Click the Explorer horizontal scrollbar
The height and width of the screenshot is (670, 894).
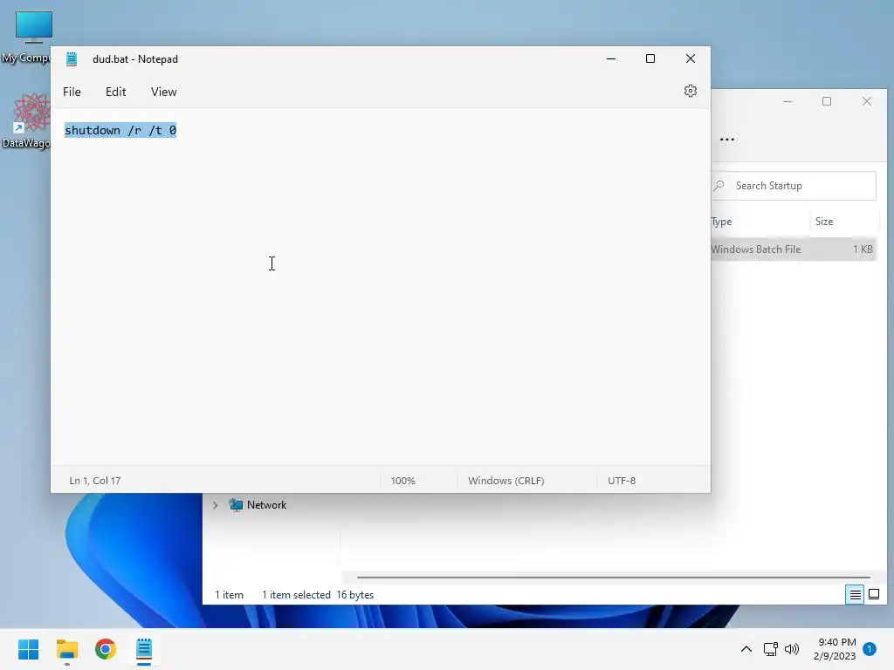(614, 578)
